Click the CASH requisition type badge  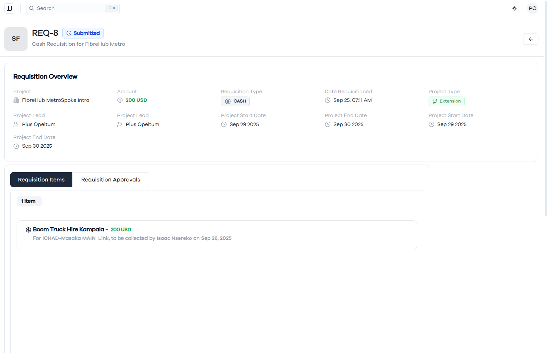[235, 101]
